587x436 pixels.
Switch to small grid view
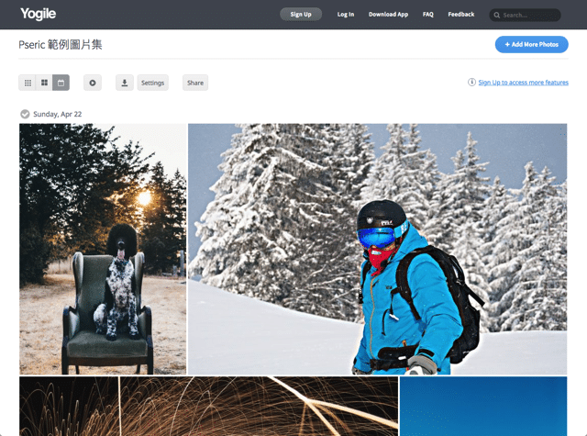(x=28, y=83)
